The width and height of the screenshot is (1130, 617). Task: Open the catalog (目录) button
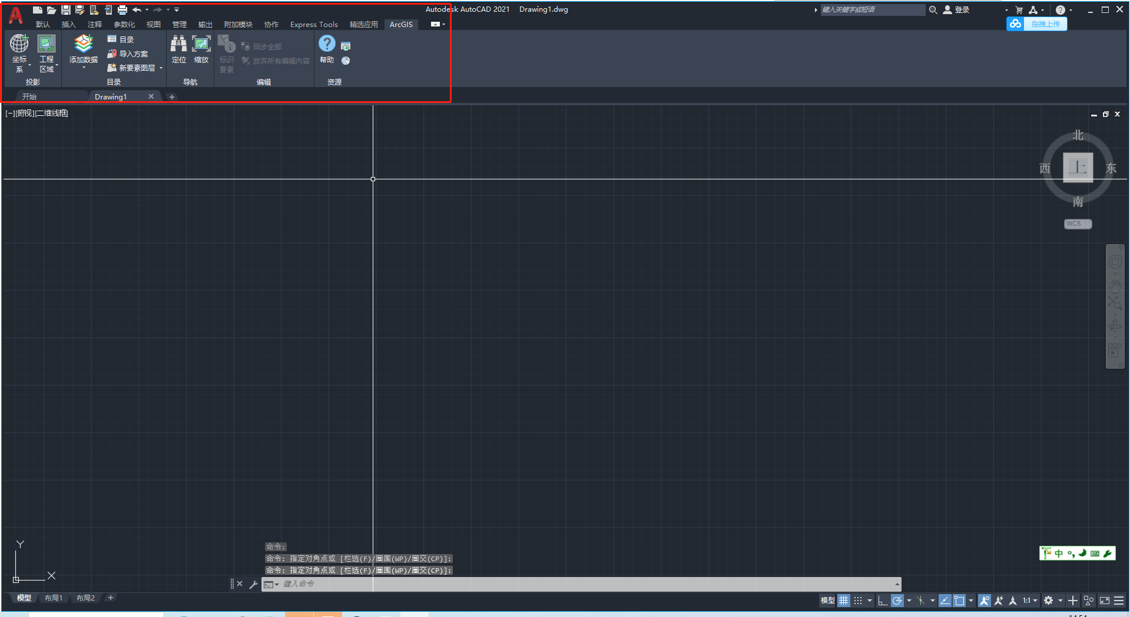tap(121, 39)
